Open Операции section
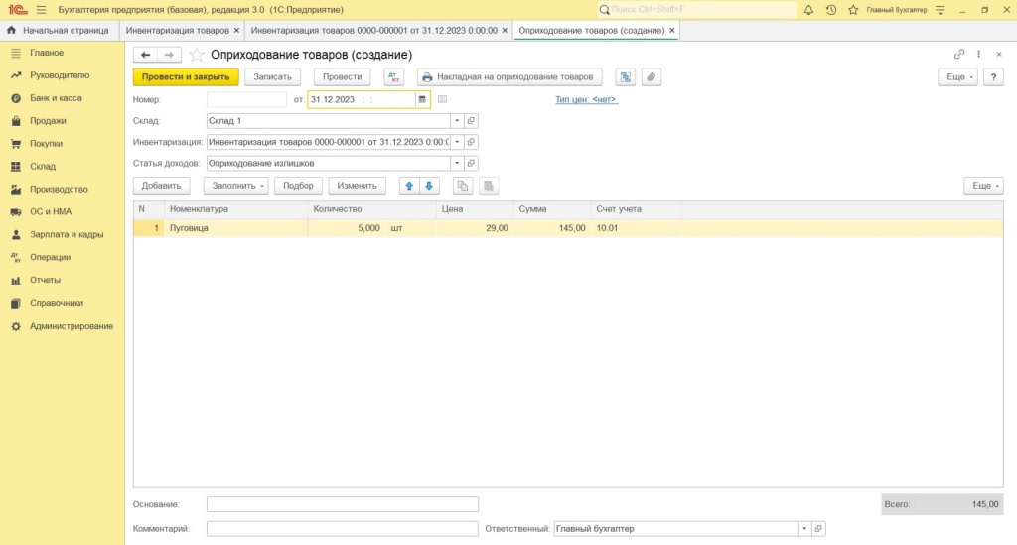 (x=63, y=257)
